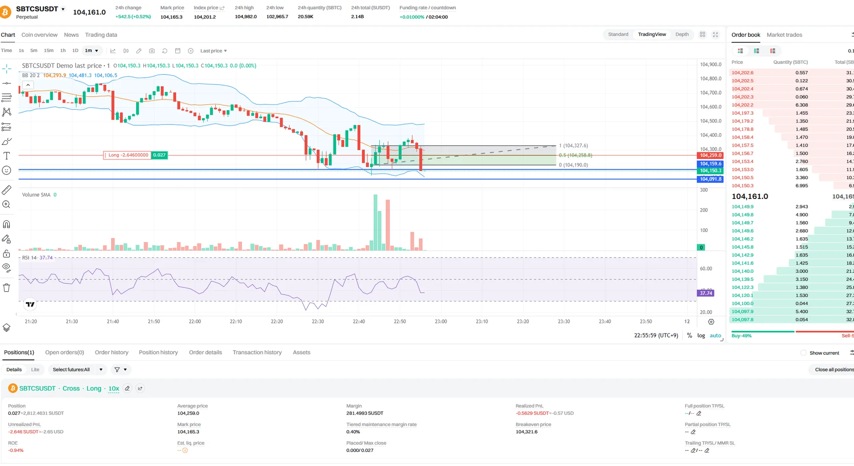Switch chart mode to Standard
Screen dimensions: 854x466
(618, 35)
